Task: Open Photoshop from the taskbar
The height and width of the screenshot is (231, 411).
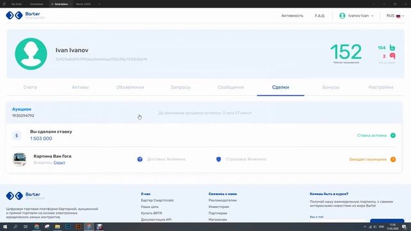Action: [68, 227]
